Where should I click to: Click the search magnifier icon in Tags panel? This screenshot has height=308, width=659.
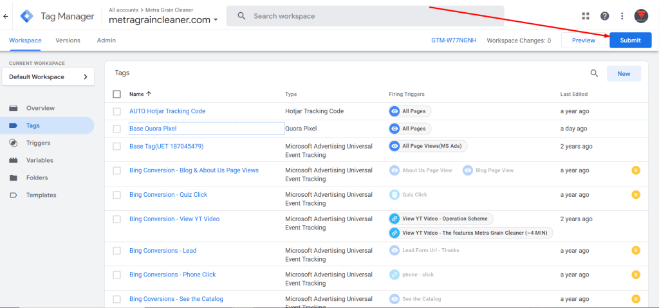tap(594, 73)
